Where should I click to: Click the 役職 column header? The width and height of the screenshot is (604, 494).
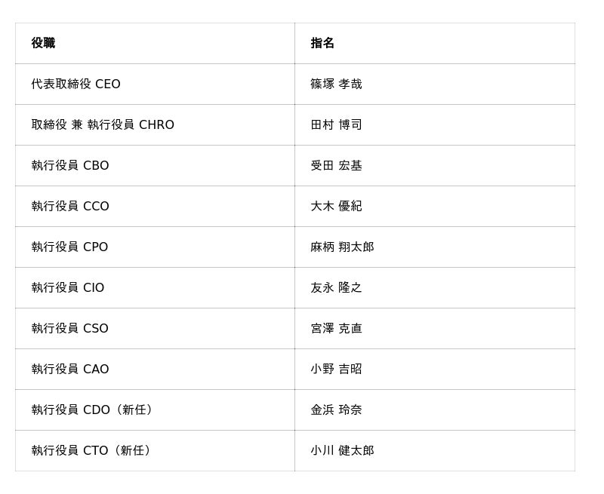[x=43, y=43]
